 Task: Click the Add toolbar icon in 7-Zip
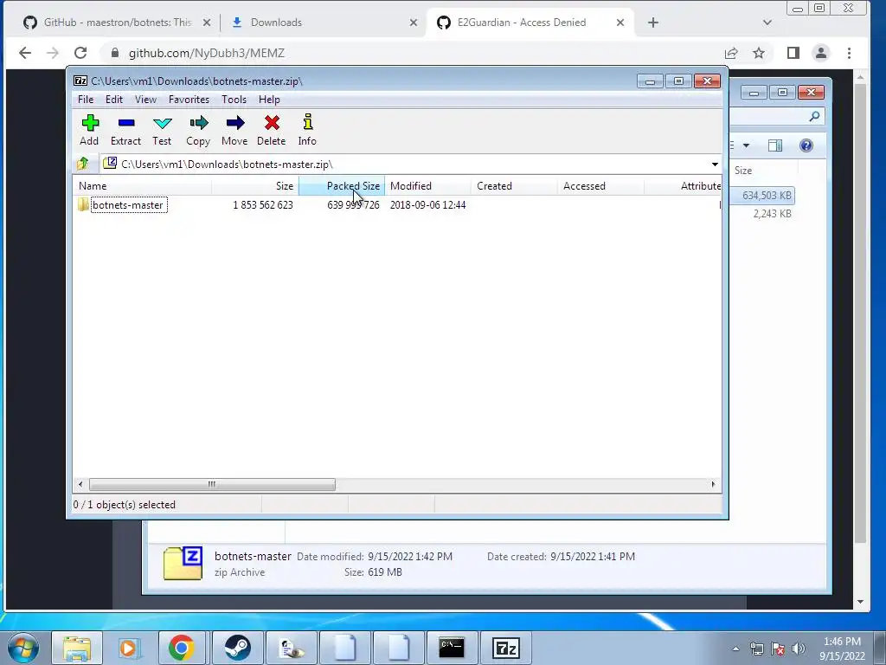click(x=89, y=130)
